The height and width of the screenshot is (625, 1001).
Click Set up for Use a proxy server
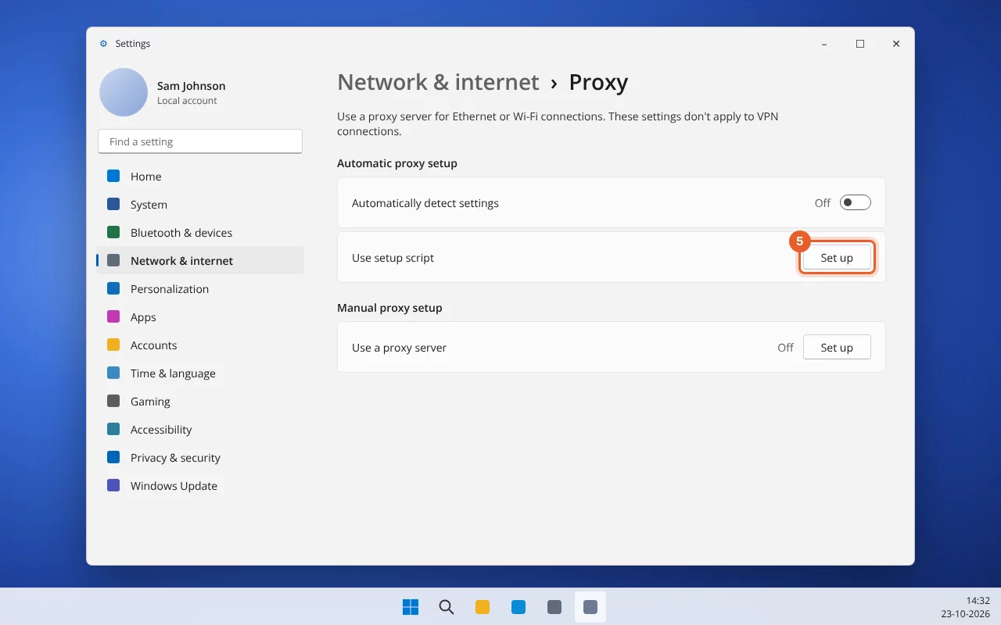tap(837, 348)
